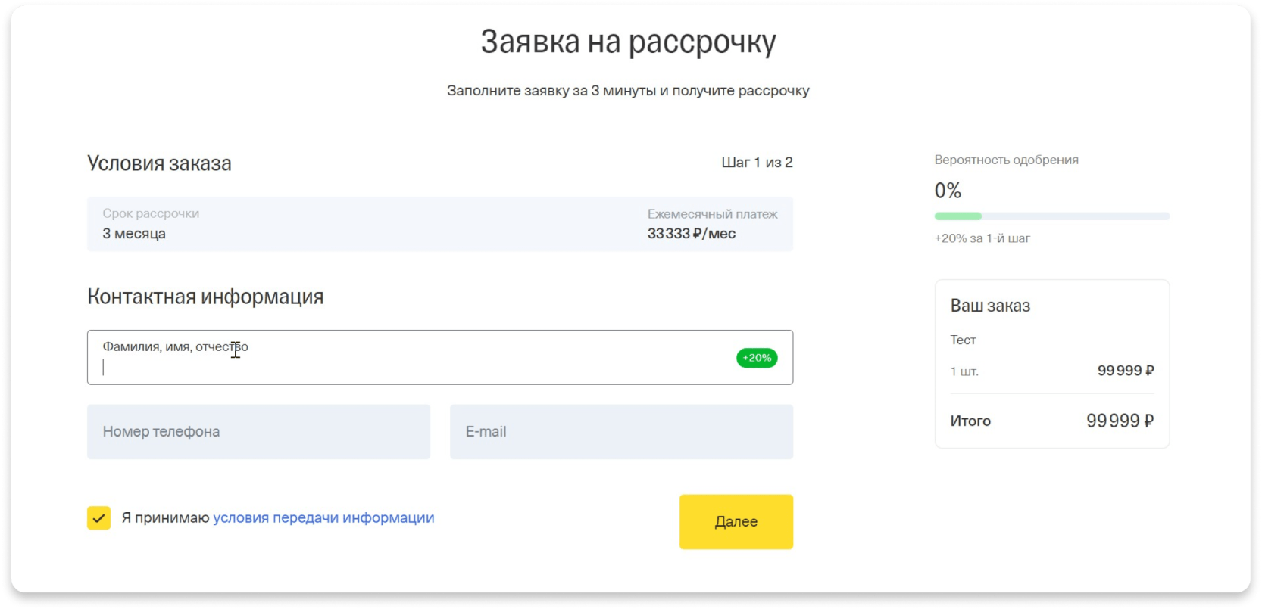This screenshot has height=609, width=1262.
Task: Click the order item name 'Тест'
Action: pyautogui.click(x=963, y=340)
